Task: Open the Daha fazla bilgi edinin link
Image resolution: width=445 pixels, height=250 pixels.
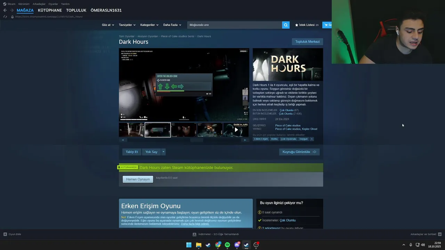Action: point(195,224)
